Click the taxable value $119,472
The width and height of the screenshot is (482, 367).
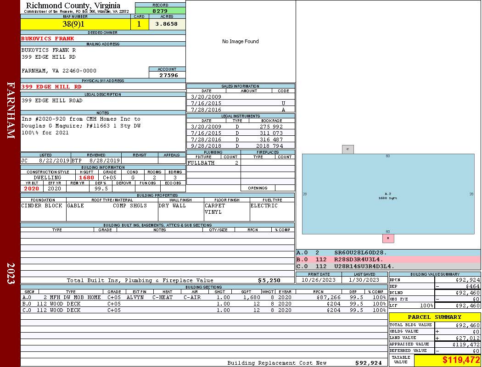point(461,361)
